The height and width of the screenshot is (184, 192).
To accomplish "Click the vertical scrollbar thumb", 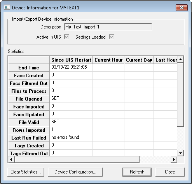I will 180,95.
